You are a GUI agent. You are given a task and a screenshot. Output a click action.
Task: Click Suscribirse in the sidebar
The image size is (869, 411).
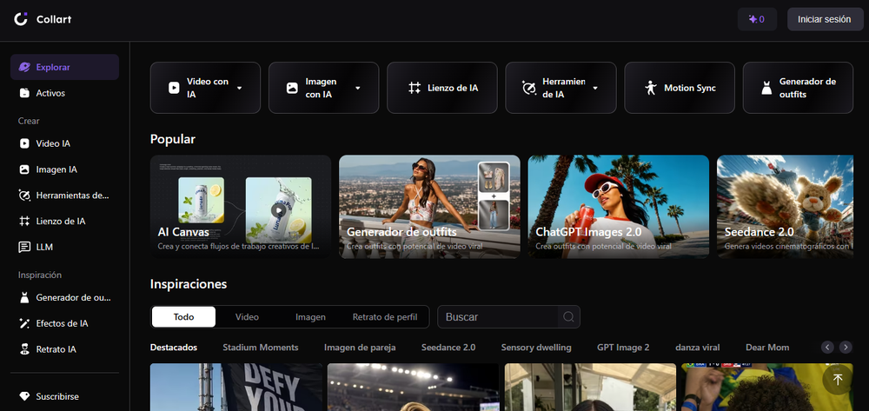tap(64, 396)
